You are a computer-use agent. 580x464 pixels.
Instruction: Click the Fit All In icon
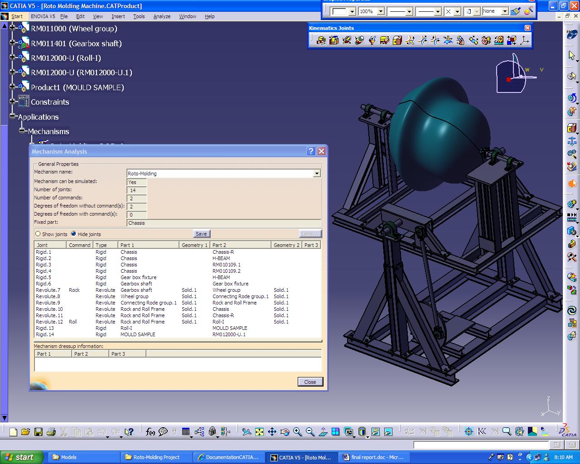coord(259,432)
